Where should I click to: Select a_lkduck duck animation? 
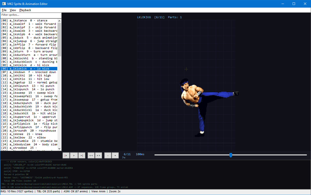[x=29, y=38]
